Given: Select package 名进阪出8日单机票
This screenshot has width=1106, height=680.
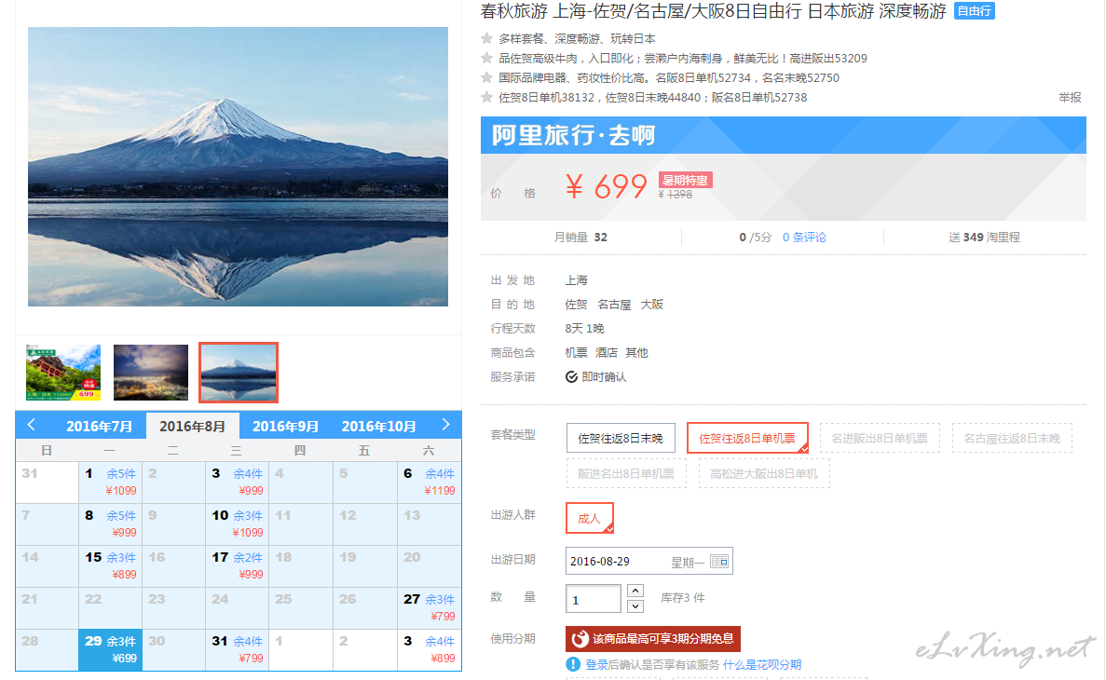Looking at the screenshot, I should 880,438.
